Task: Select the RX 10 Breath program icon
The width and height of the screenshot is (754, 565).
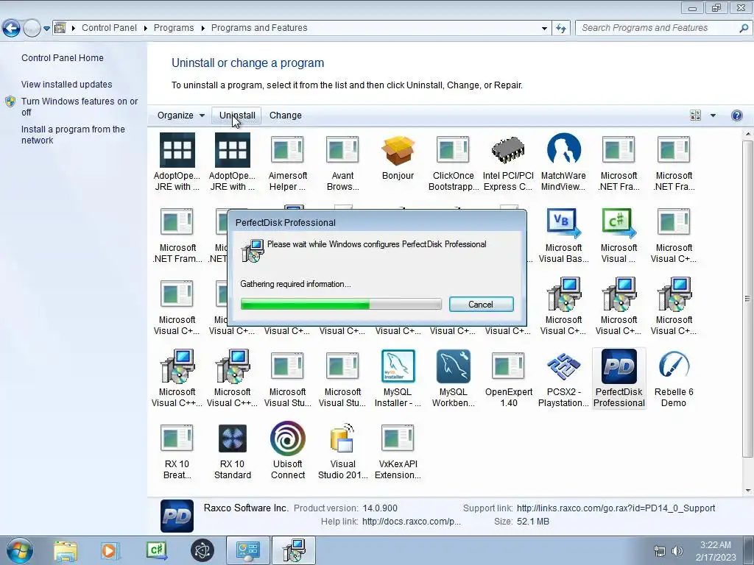Action: point(177,438)
